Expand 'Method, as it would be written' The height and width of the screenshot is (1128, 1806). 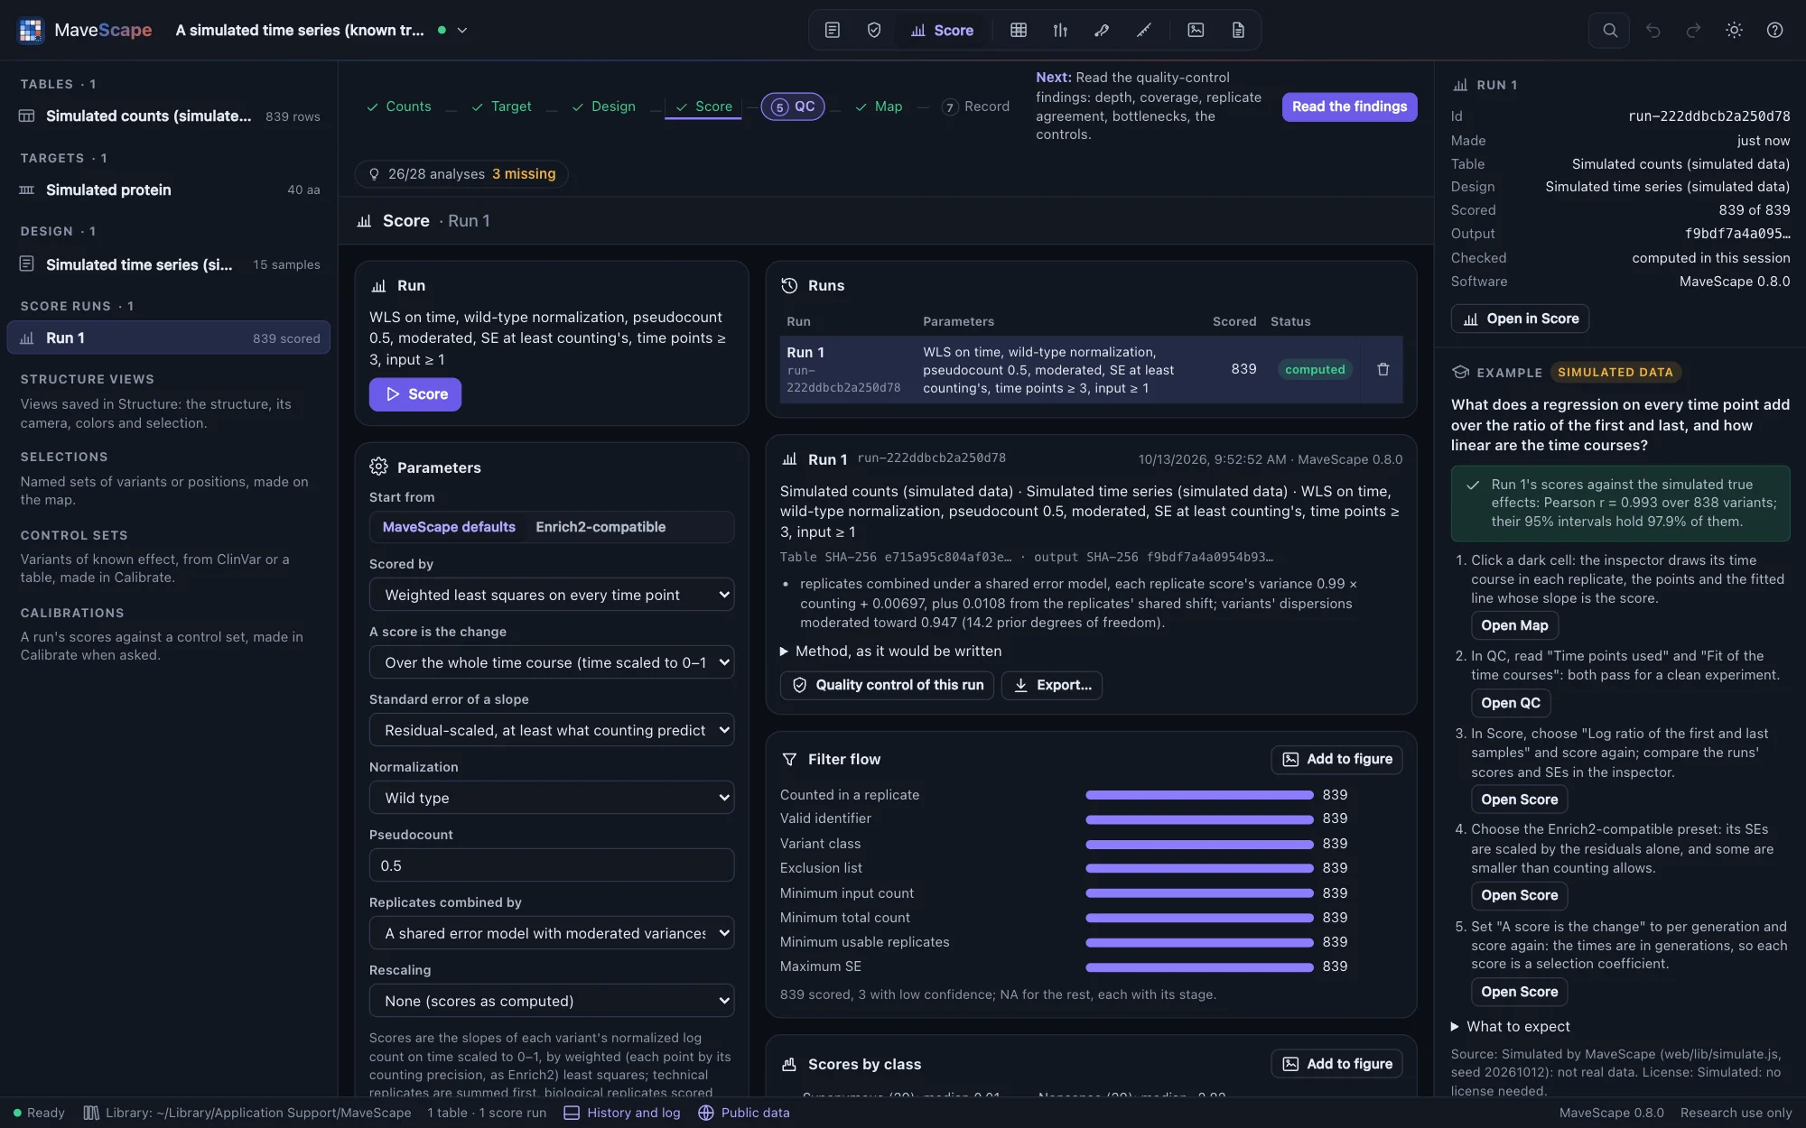click(x=890, y=651)
